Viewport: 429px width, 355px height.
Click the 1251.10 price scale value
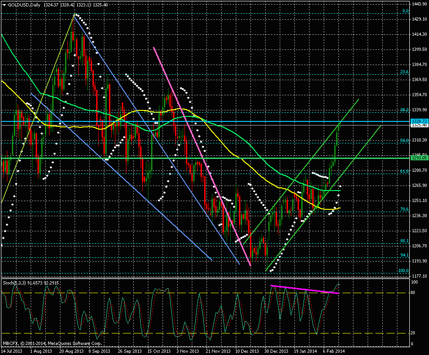419,201
